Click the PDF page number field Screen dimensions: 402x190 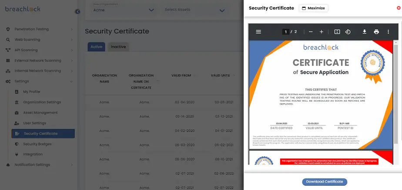[285, 32]
